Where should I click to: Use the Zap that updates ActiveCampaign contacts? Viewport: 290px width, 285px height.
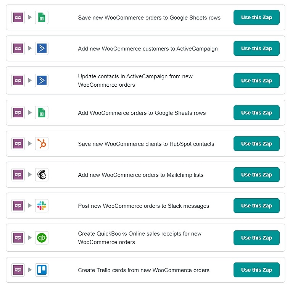[x=256, y=81]
